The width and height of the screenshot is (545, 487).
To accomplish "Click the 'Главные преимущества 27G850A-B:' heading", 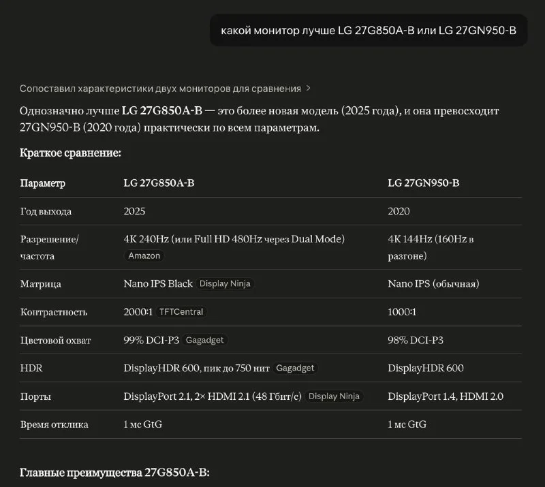I will [114, 473].
